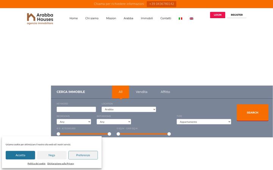Open the Immobili menu item
273x170 pixels.
pyautogui.click(x=147, y=18)
